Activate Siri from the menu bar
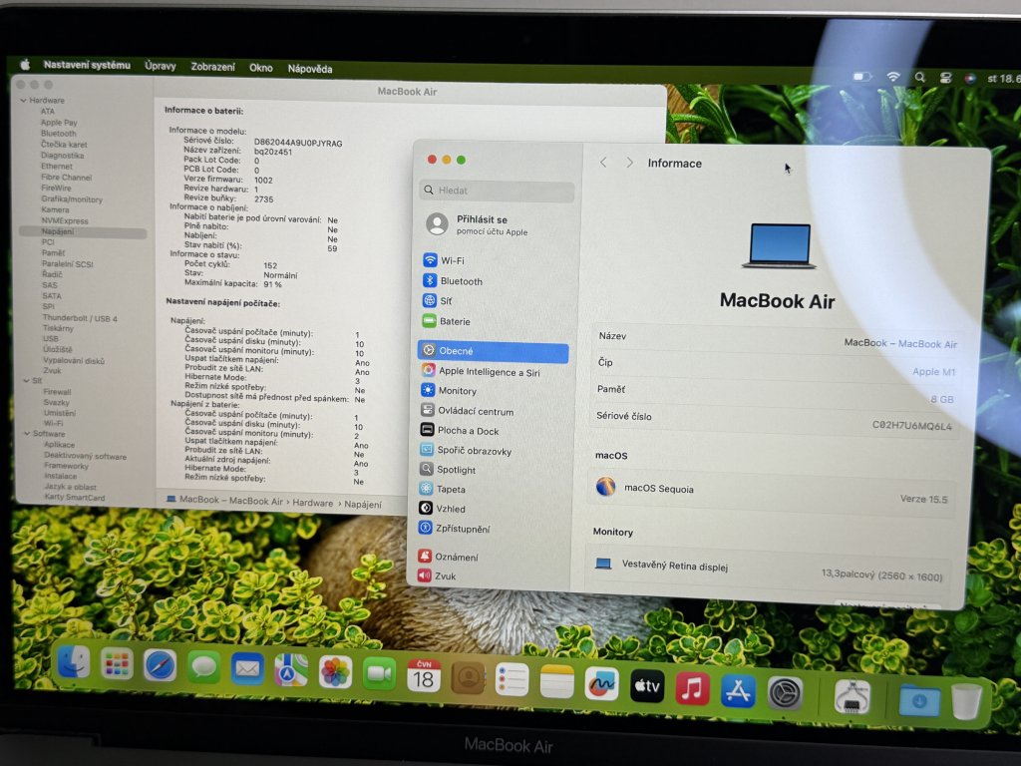Viewport: 1021px width, 766px height. [970, 79]
